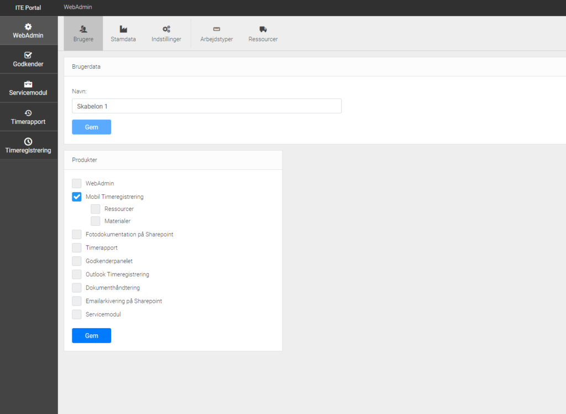Select the Brugere user icon
The width and height of the screenshot is (566, 414).
[83, 29]
